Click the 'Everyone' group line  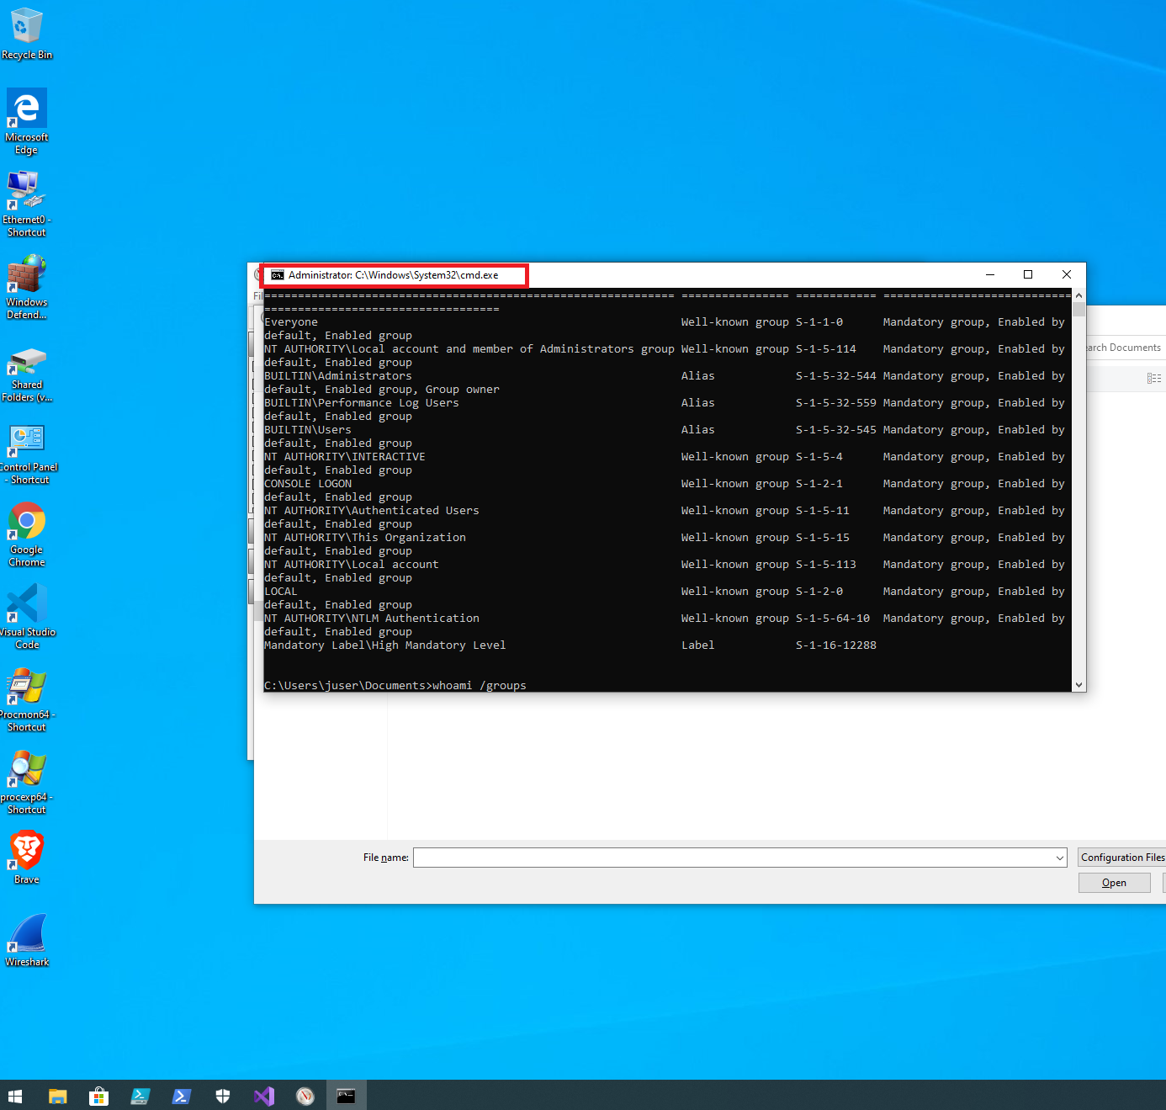tap(291, 321)
